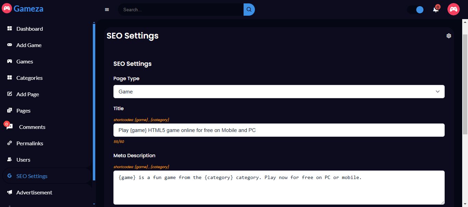This screenshot has width=468, height=207.
Task: Toggle the dark mode switch
Action: pyautogui.click(x=416, y=10)
